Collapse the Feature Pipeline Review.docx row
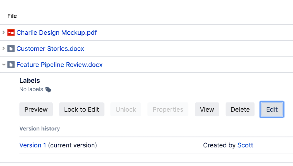Image resolution: width=293 pixels, height=166 pixels. (4, 65)
